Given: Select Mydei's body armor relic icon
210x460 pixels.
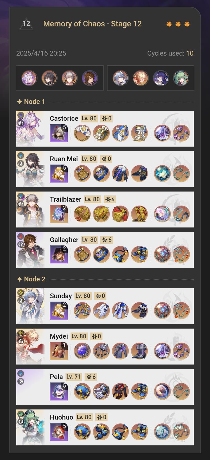Looking at the screenshot, I should tap(120, 351).
